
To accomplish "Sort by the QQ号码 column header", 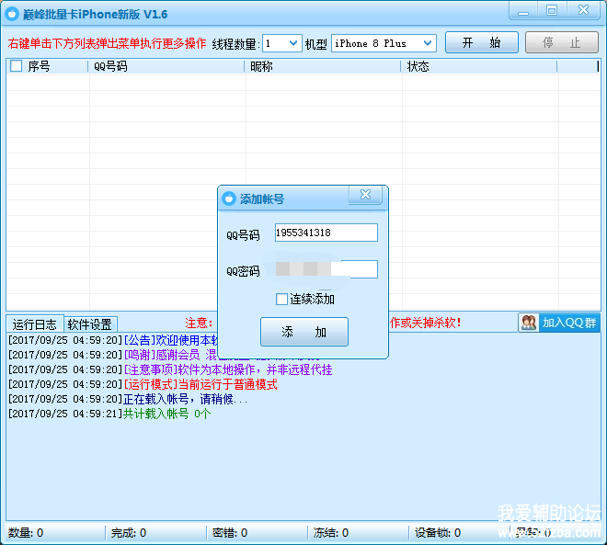I will tap(166, 66).
